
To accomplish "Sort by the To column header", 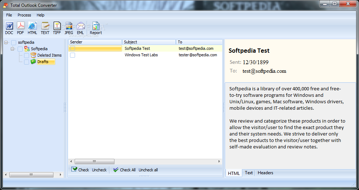I will (x=199, y=42).
